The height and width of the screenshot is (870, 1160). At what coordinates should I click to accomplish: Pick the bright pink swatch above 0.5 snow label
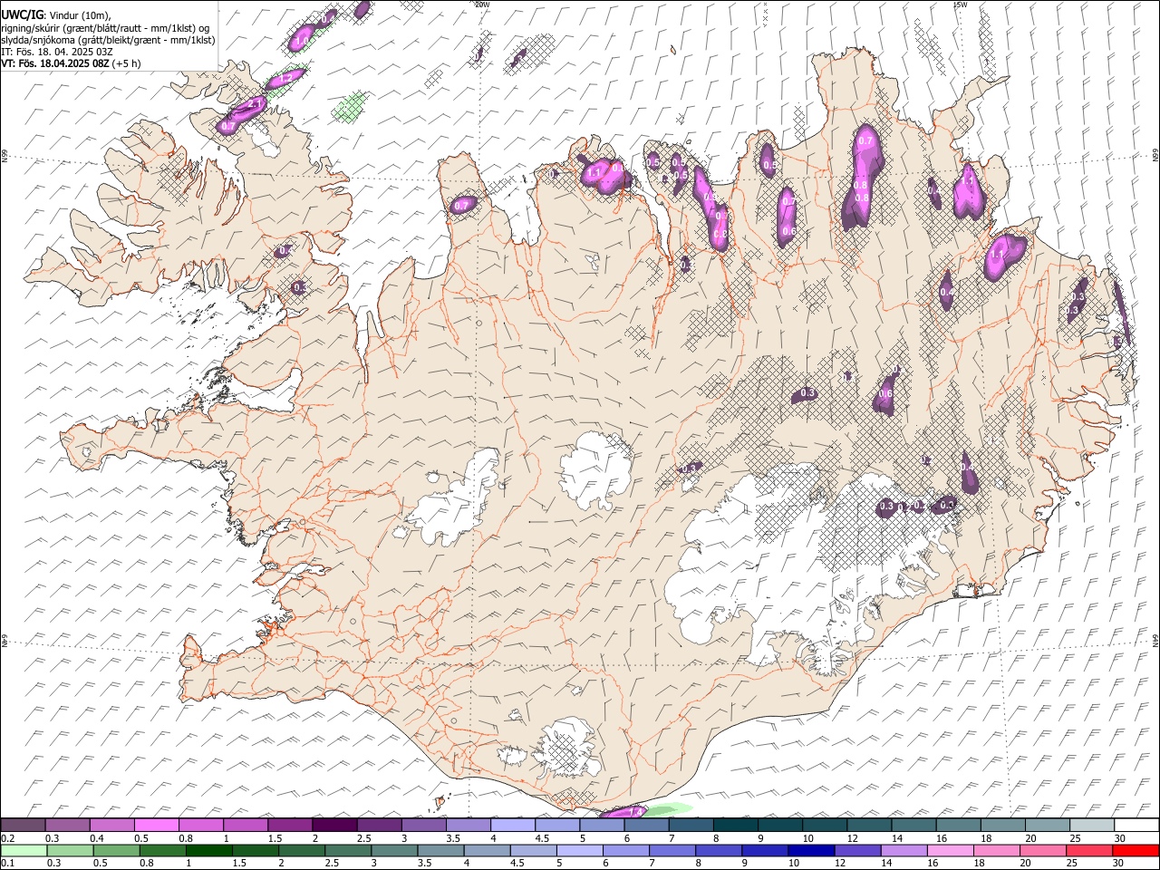coord(156,826)
